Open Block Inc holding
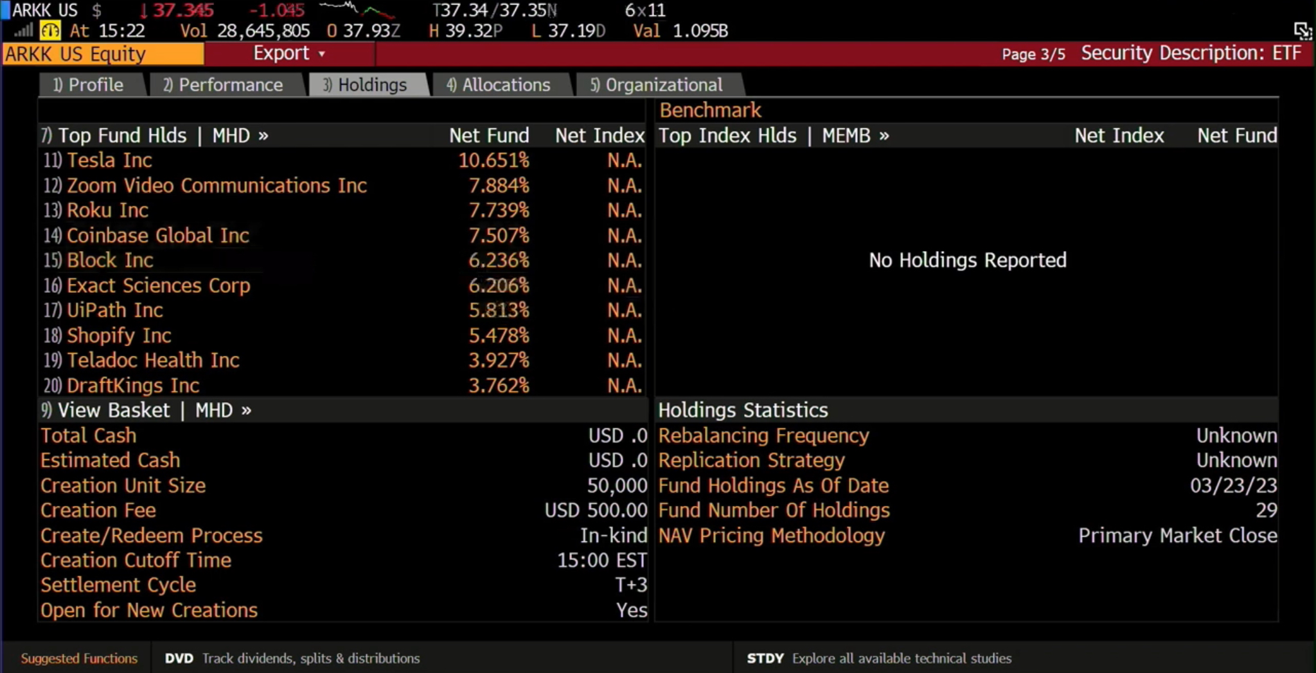Screen dimensions: 1316x673 click(x=110, y=260)
